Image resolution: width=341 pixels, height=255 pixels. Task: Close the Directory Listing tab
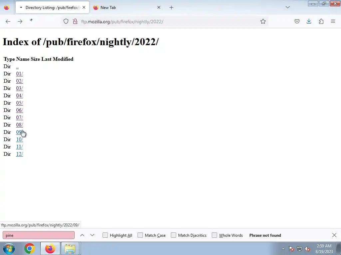point(84,7)
